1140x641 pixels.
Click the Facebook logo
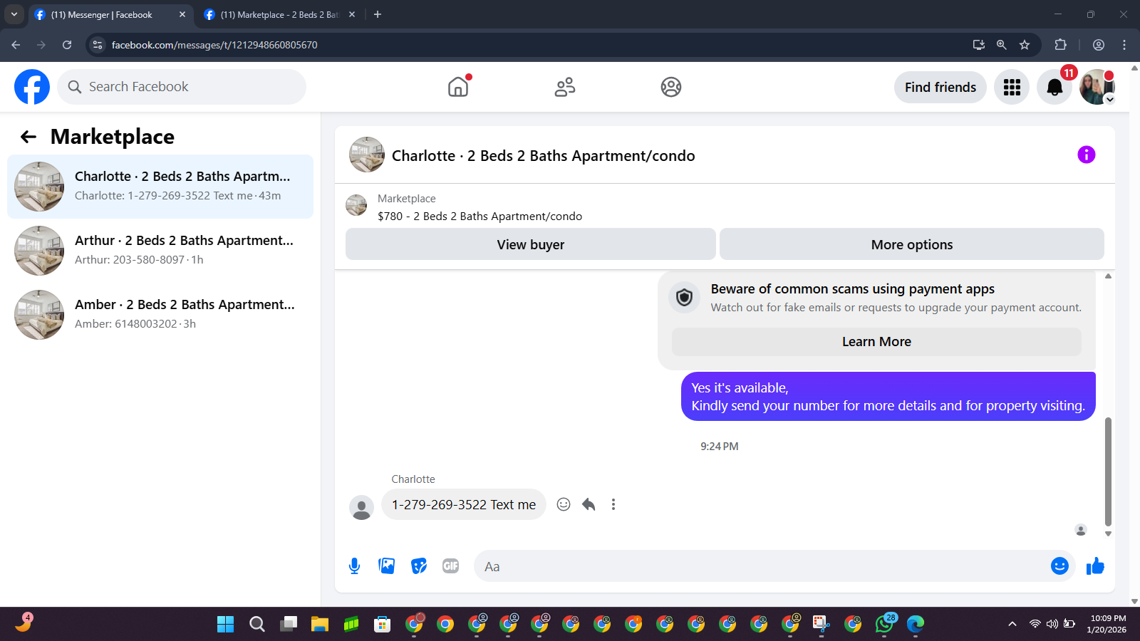(32, 87)
